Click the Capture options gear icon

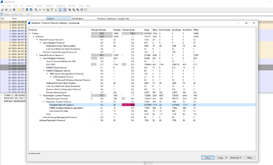(x=14, y=10)
